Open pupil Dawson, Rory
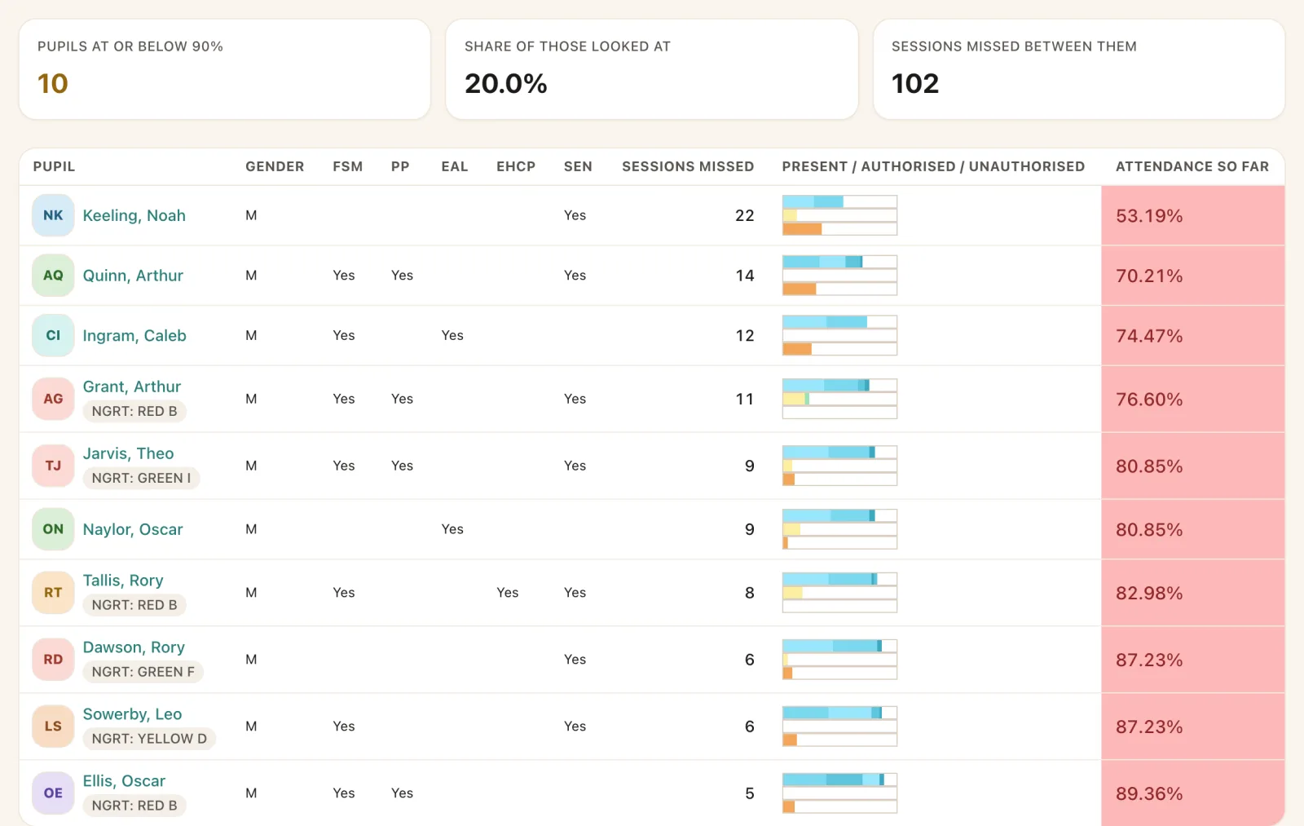This screenshot has height=826, width=1304. (134, 647)
